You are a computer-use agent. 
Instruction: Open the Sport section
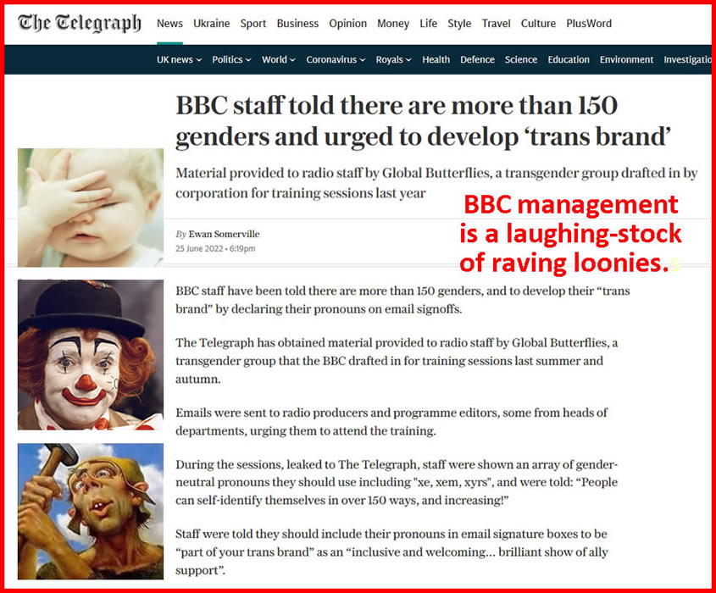253,23
